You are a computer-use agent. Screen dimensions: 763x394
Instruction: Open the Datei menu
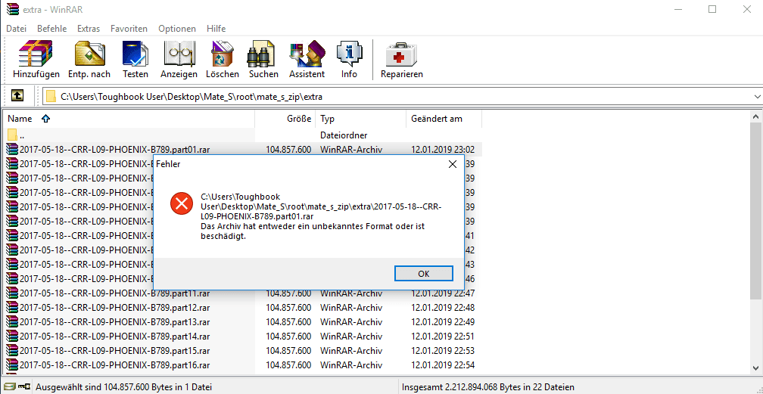(x=16, y=29)
